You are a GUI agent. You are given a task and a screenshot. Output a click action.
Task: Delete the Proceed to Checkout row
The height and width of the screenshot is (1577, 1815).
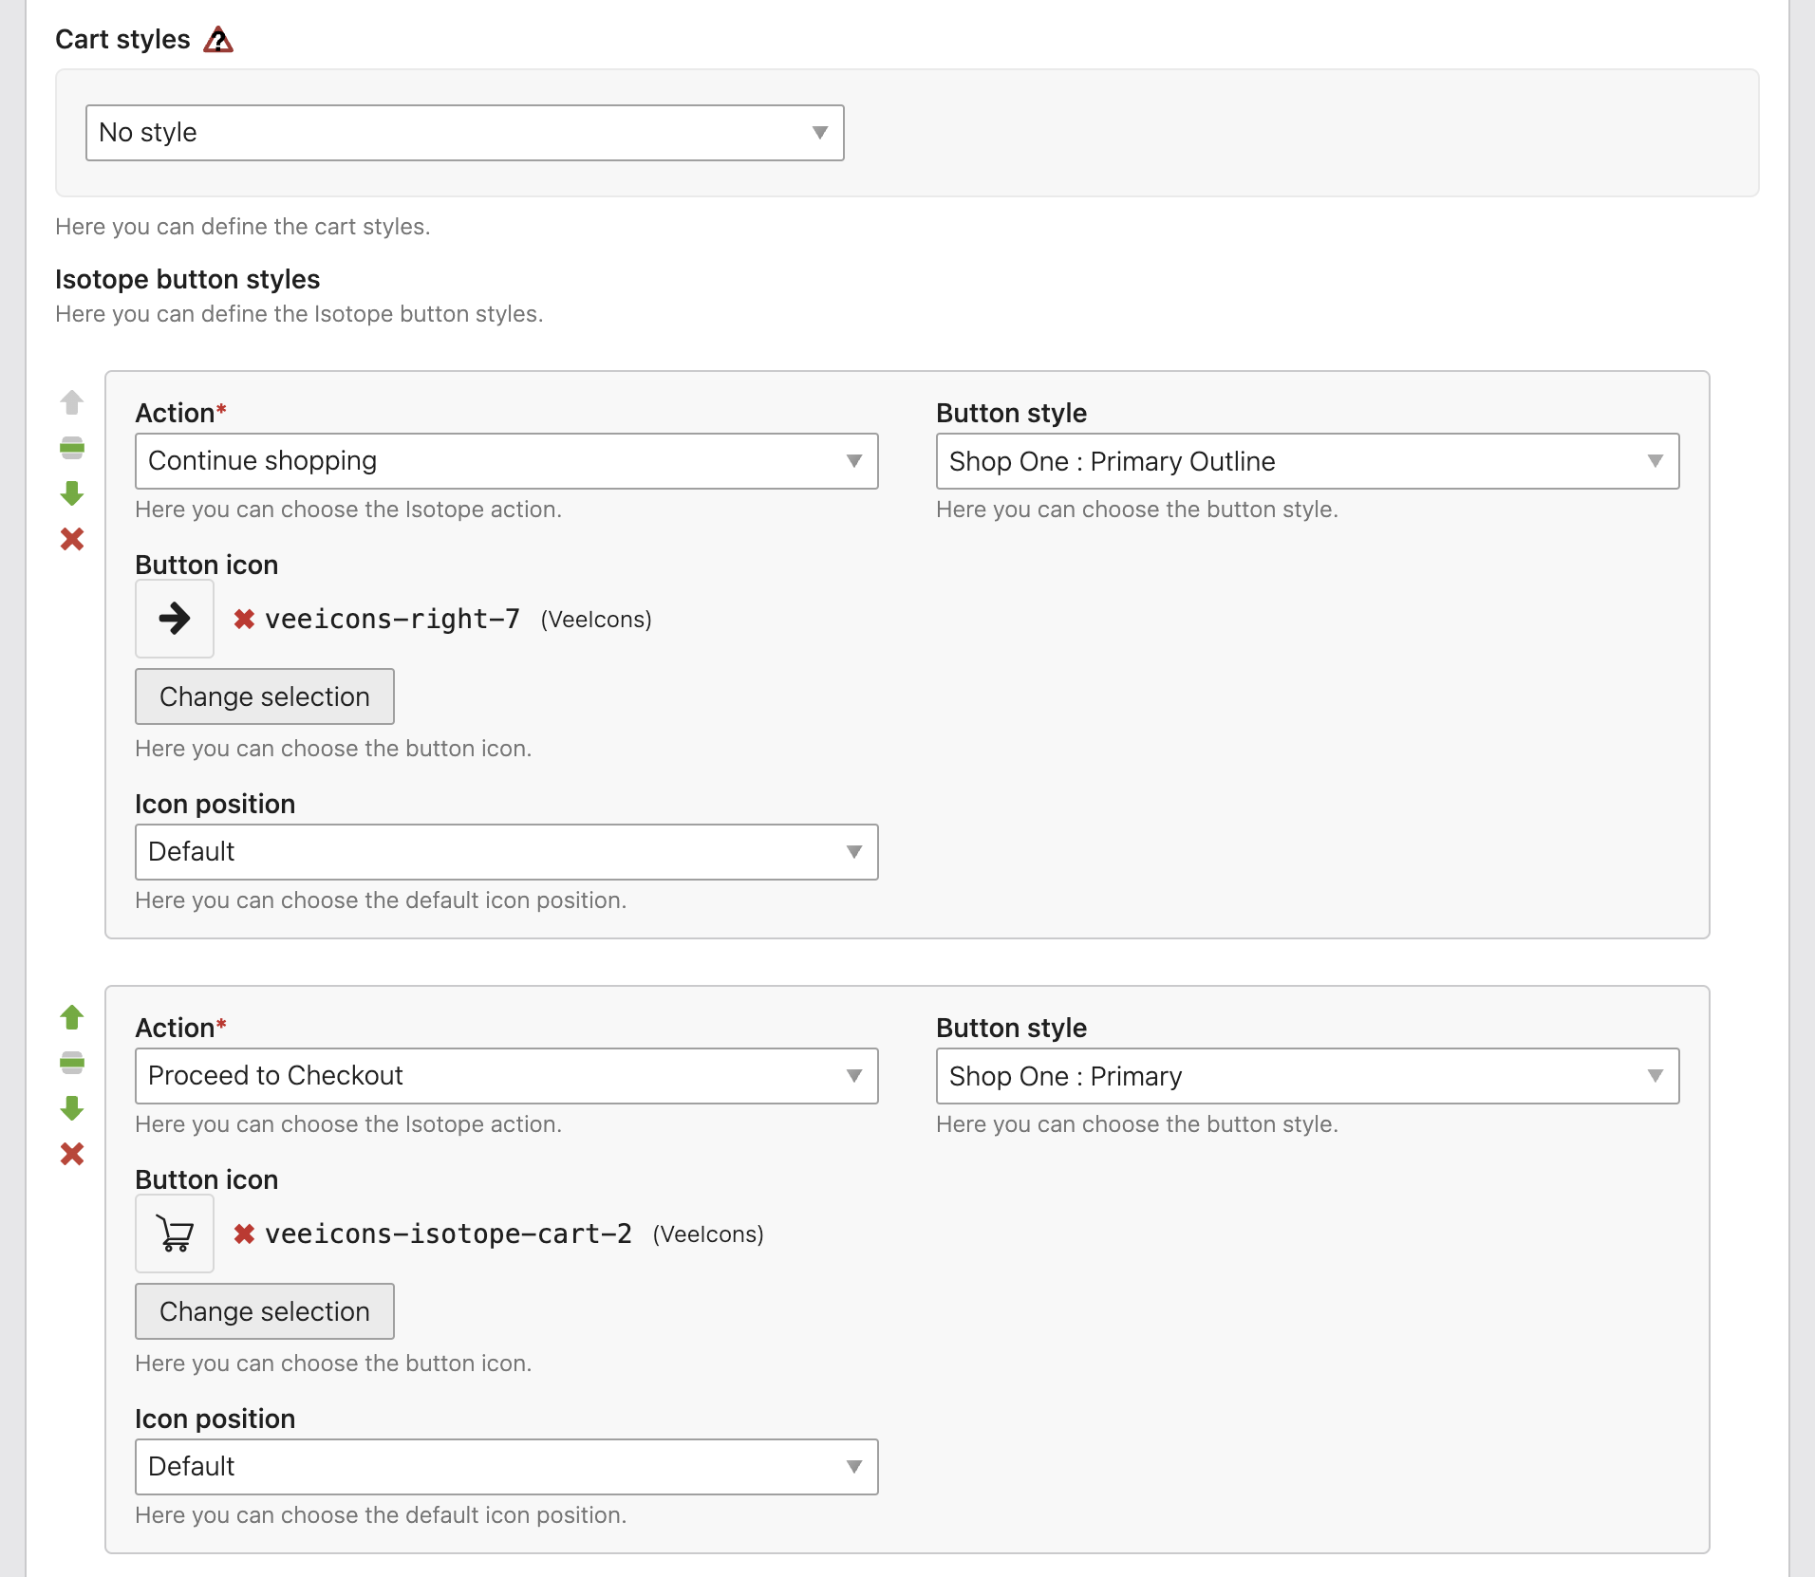(72, 1154)
